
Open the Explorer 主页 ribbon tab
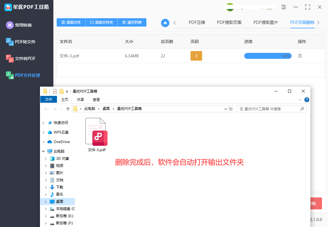click(x=65, y=99)
